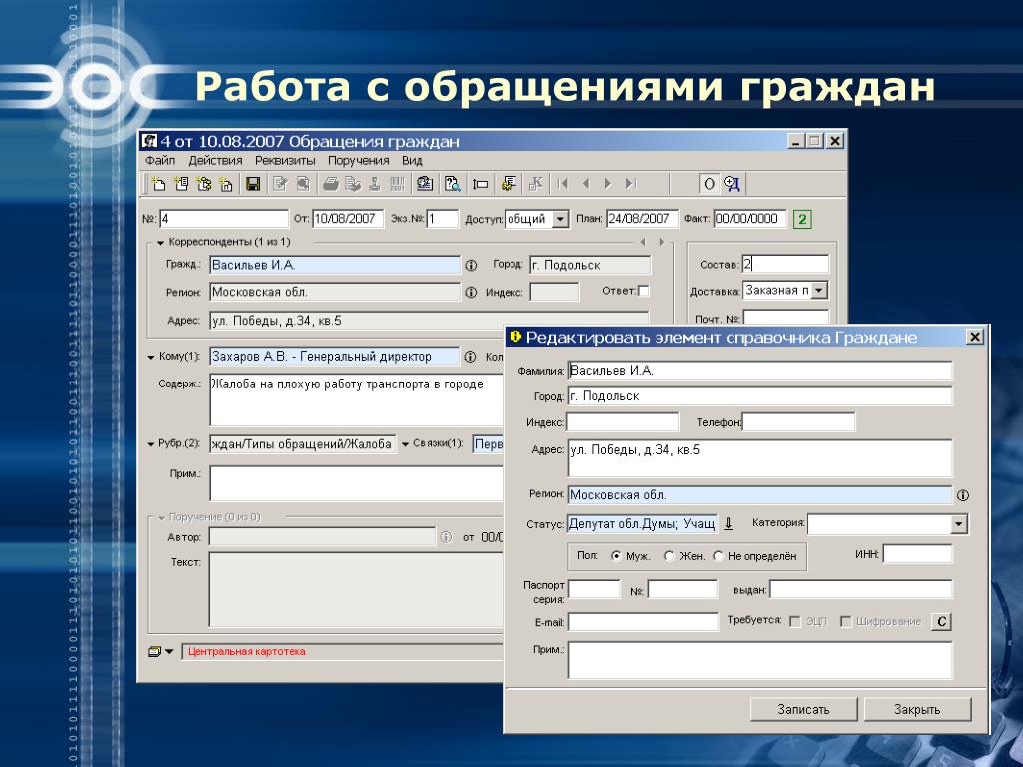This screenshot has height=767, width=1023.
Task: Open the card-file dropdown arrow in the status bar
Action: (169, 651)
